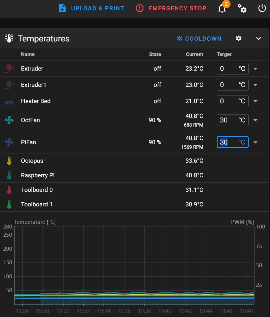Click the Upload & Print file icon

(x=62, y=8)
